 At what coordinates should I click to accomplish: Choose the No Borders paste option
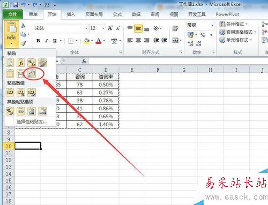[10, 73]
